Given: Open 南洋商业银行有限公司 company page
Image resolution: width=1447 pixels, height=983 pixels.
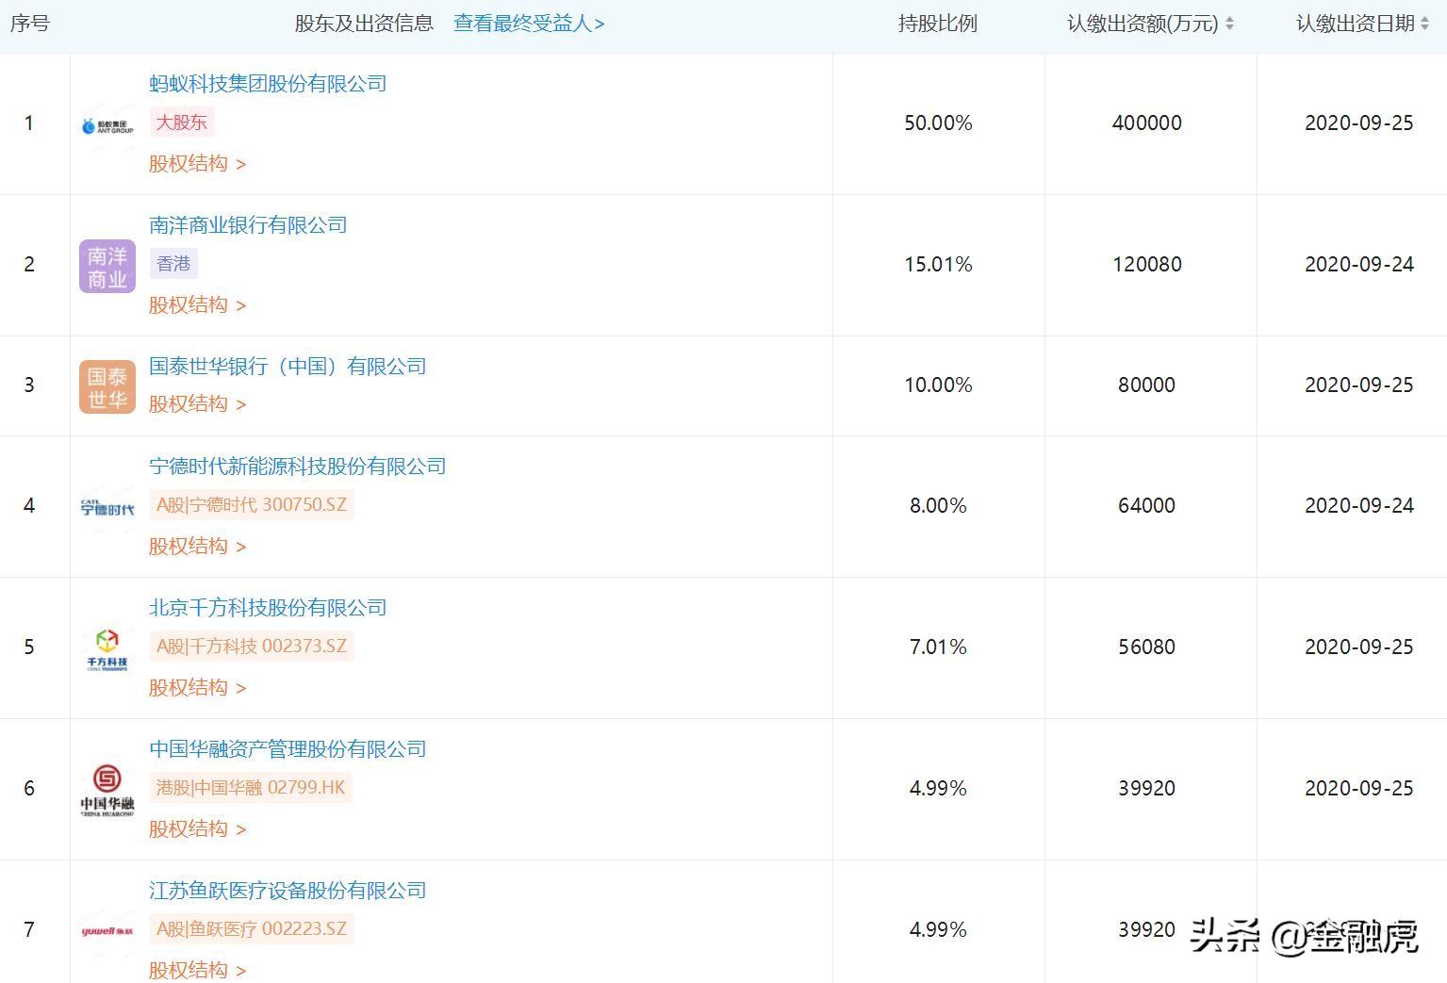Looking at the screenshot, I should click(248, 225).
